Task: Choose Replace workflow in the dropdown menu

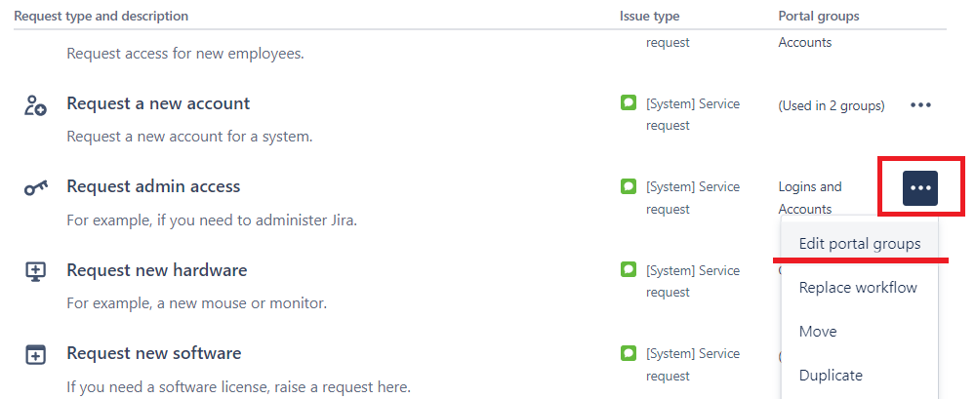Action: click(x=858, y=288)
